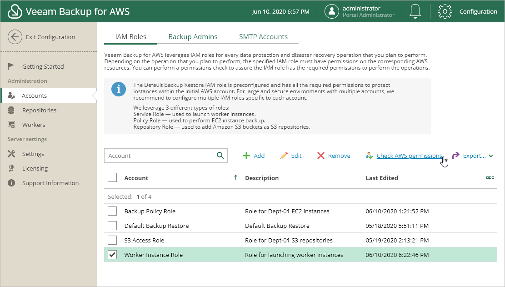Sort by Account column arrow

235,178
